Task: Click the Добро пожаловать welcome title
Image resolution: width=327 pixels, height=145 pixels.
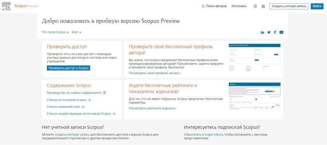Action: click(111, 21)
